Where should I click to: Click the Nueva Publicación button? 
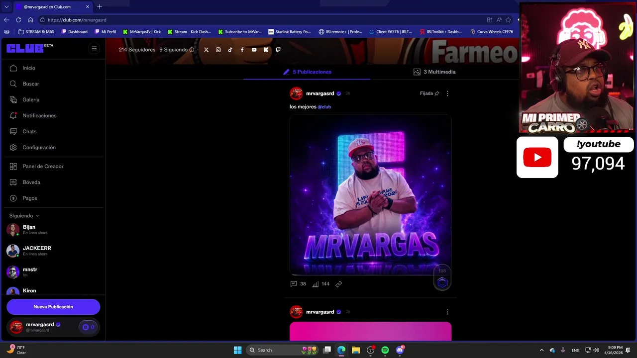pyautogui.click(x=53, y=307)
